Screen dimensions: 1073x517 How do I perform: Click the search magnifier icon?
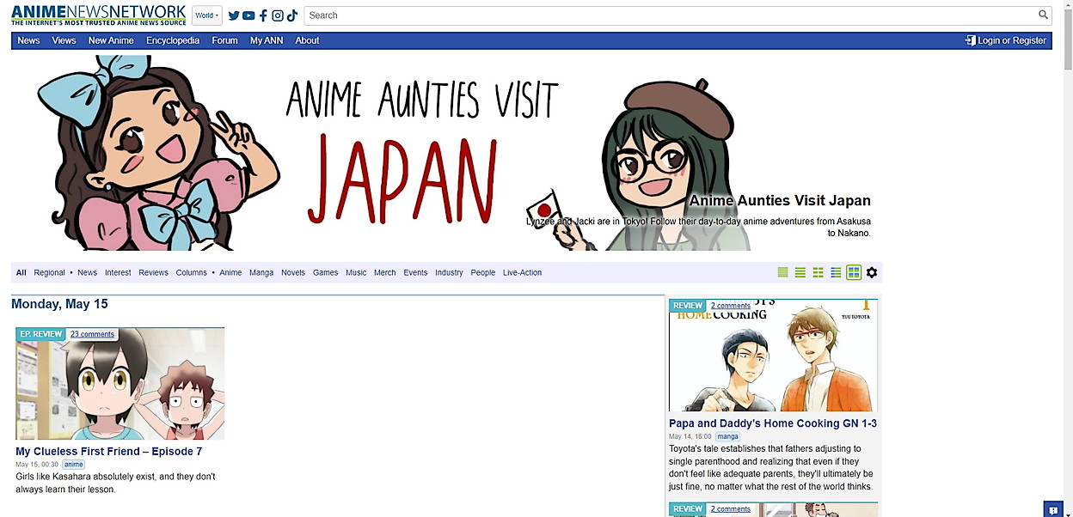[x=1043, y=15]
